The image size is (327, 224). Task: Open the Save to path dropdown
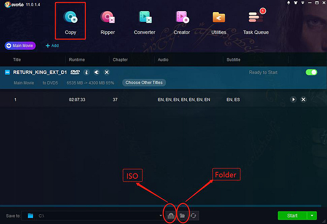coord(161,216)
